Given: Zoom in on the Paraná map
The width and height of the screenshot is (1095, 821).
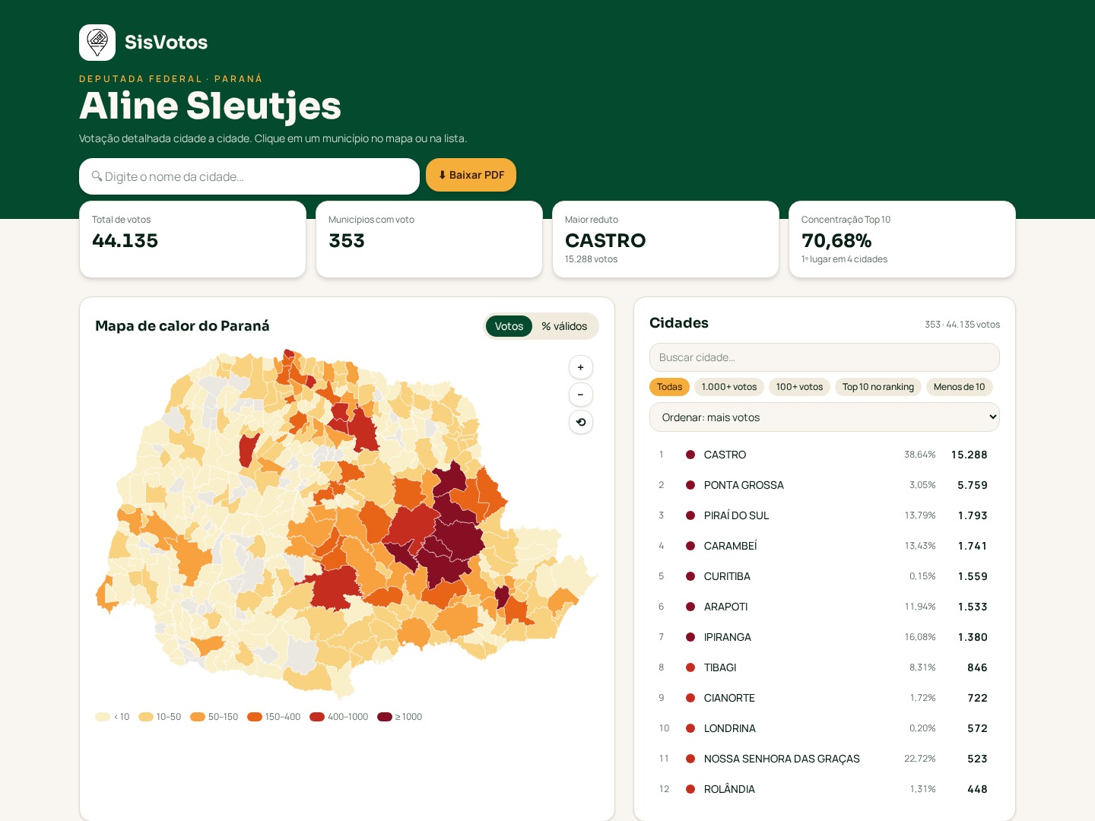Looking at the screenshot, I should pyautogui.click(x=581, y=367).
